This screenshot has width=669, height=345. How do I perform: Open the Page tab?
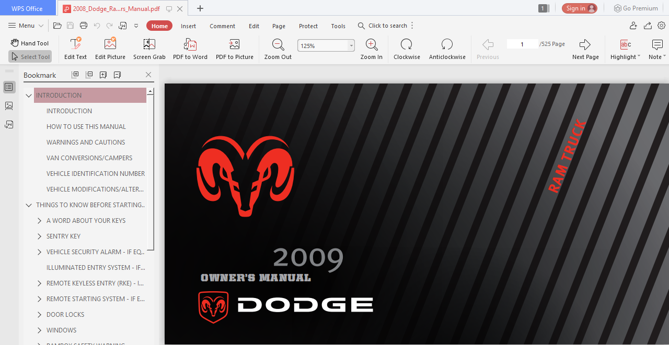279,26
